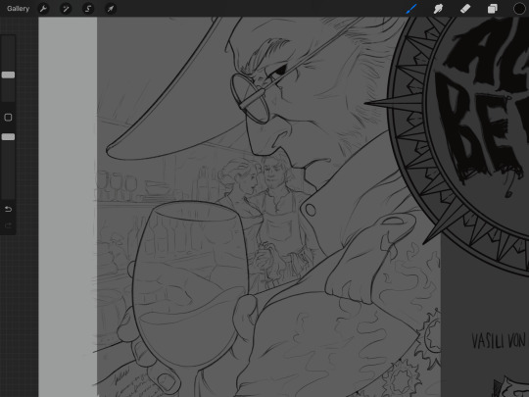529x397 pixels.
Task: Click the brush opacity slider handle
Action: [8, 136]
